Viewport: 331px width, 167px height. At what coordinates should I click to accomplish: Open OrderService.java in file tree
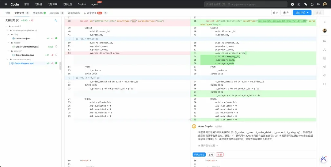(25, 55)
